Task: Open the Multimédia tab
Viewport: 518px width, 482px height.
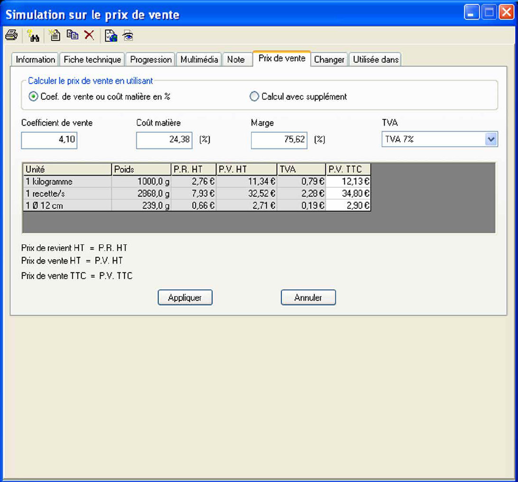Action: (199, 59)
